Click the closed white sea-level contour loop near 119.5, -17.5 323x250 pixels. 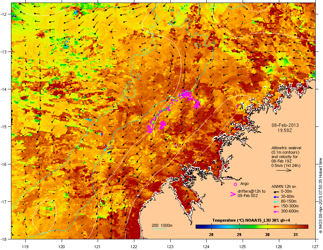tap(44, 216)
